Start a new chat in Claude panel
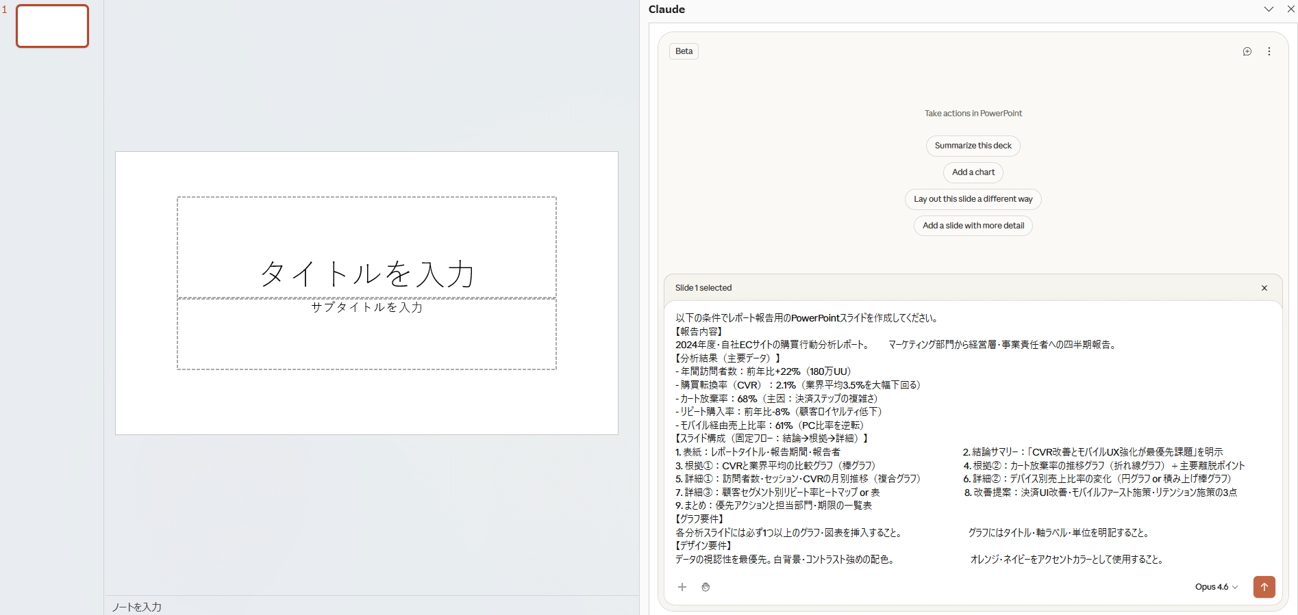The image size is (1298, 615). tap(1247, 51)
